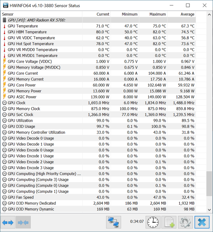213x232 pixels.
Task: Select the GPU Video Encode 3 Usage row
Action: point(98,168)
